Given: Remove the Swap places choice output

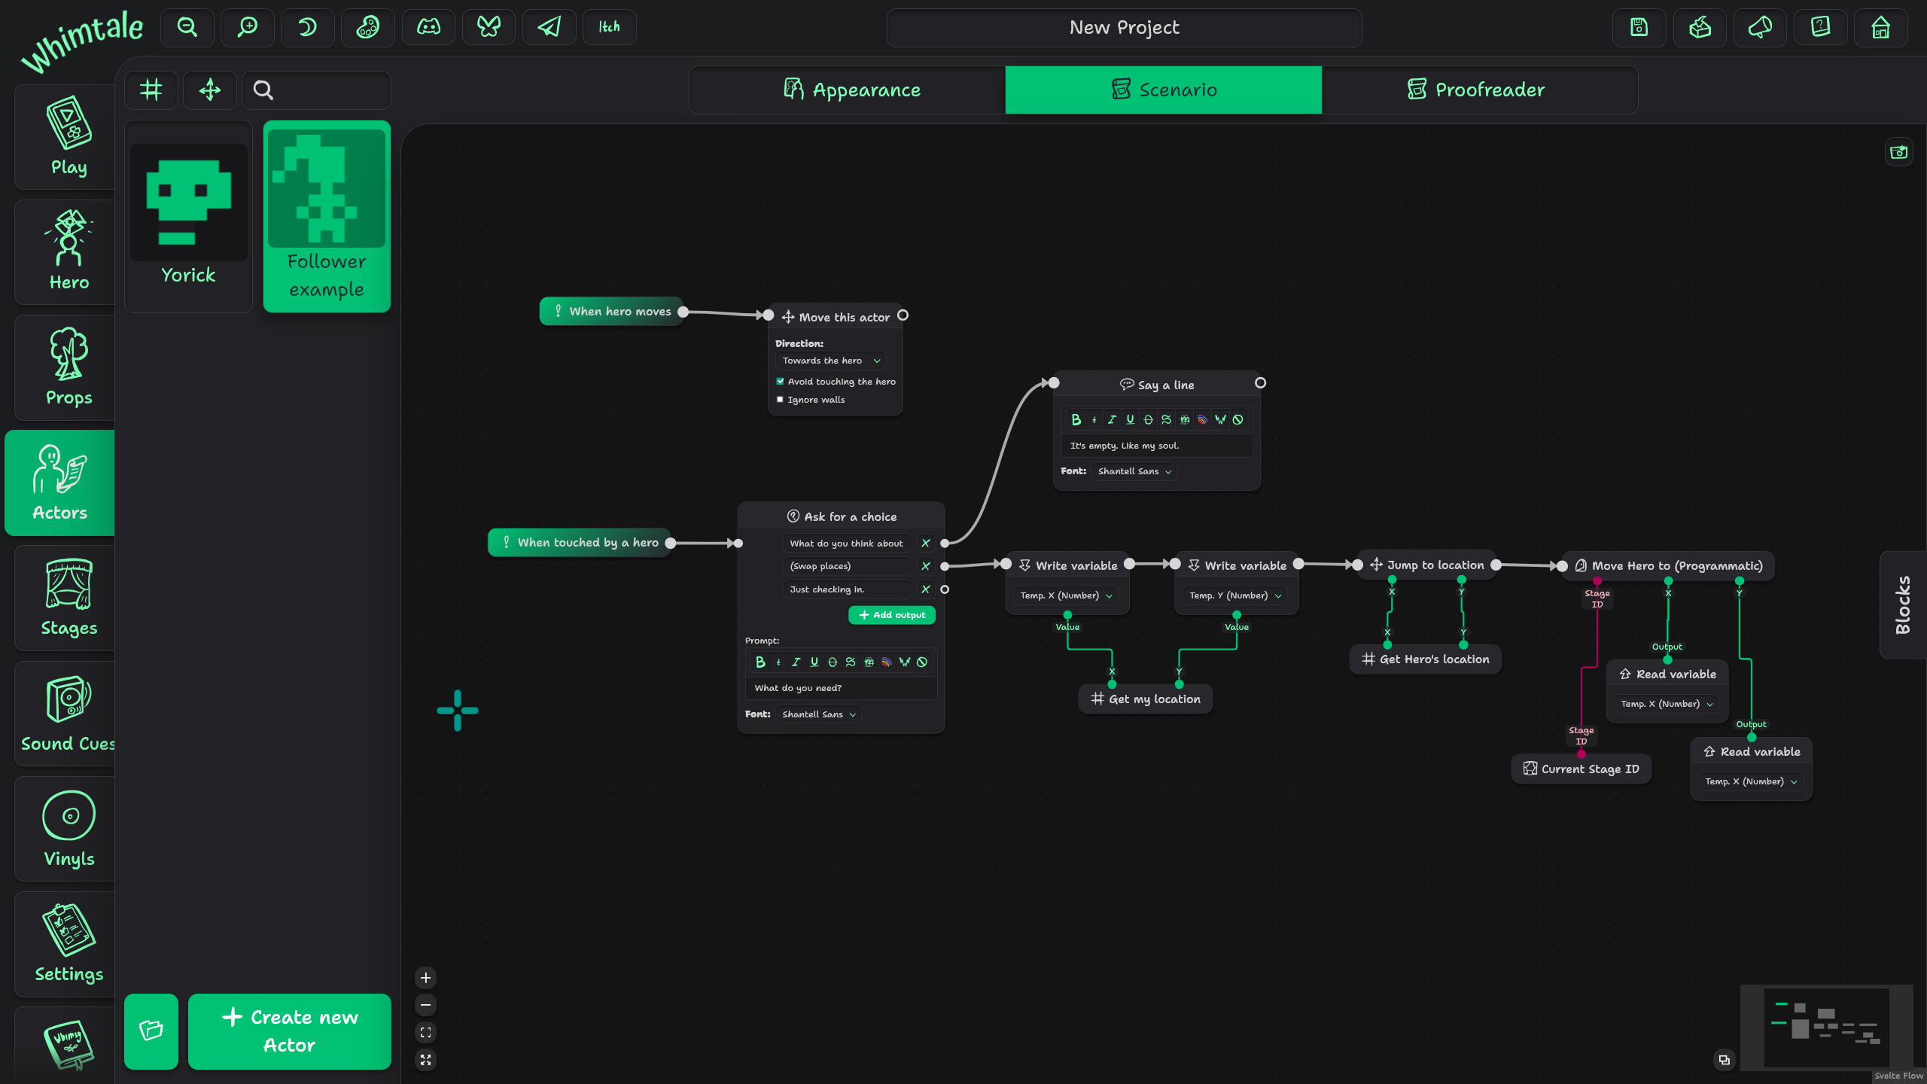Looking at the screenshot, I should click(x=926, y=566).
